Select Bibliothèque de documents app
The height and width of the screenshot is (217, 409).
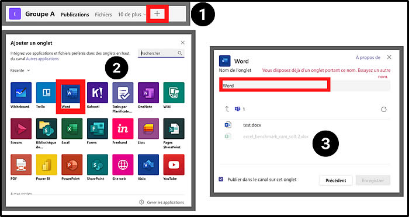pos(46,129)
